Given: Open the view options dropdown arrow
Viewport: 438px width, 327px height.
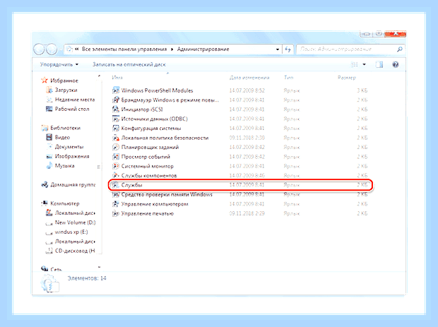Looking at the screenshot, I should point(365,64).
